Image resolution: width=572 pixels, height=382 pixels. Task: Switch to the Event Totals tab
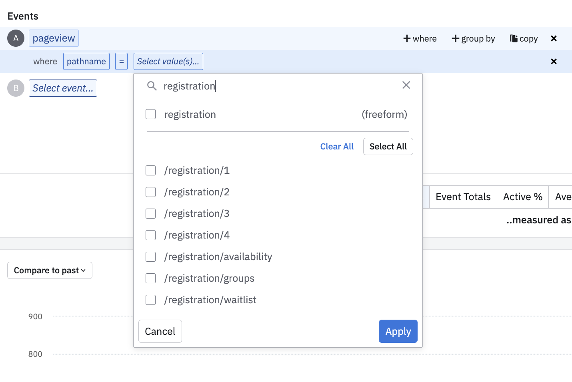click(463, 197)
